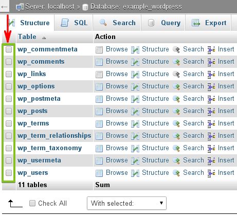Click the example_wordpress database breadcrumb

[136, 7]
